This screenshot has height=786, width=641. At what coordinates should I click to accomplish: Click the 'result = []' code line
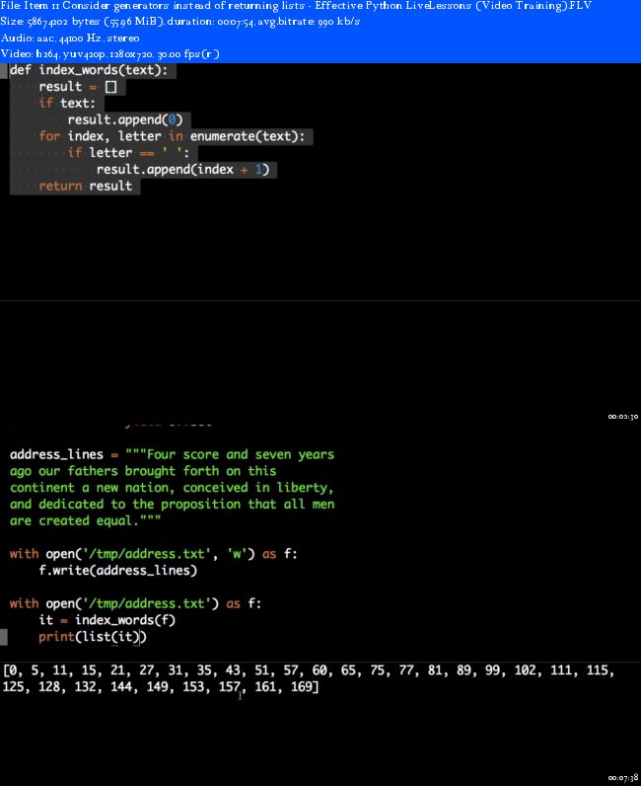(78, 87)
